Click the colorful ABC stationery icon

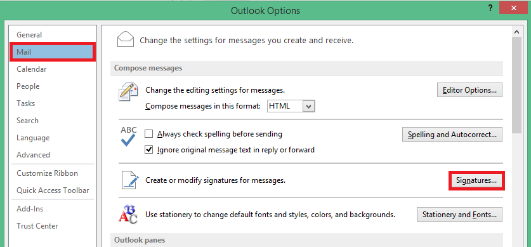coord(128,215)
